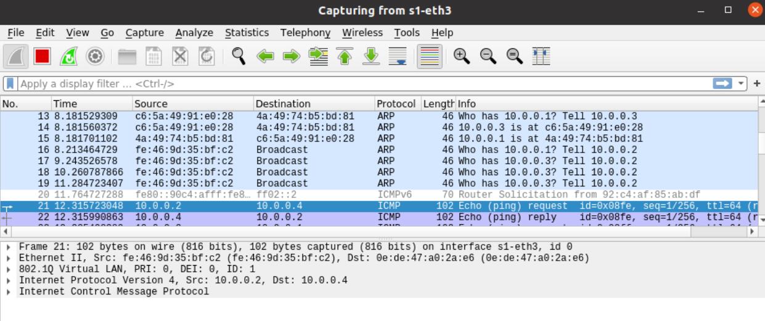This screenshot has width=765, height=321.
Task: Maximize the Wireshark window
Action: point(729,10)
